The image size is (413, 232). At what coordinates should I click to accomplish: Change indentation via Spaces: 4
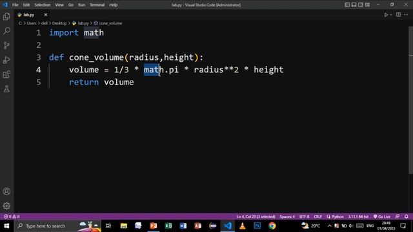[x=287, y=217]
